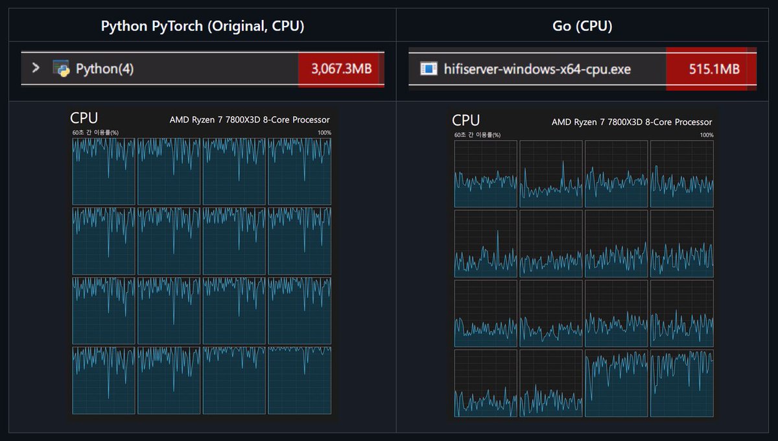Click the Python process icon

(x=62, y=68)
